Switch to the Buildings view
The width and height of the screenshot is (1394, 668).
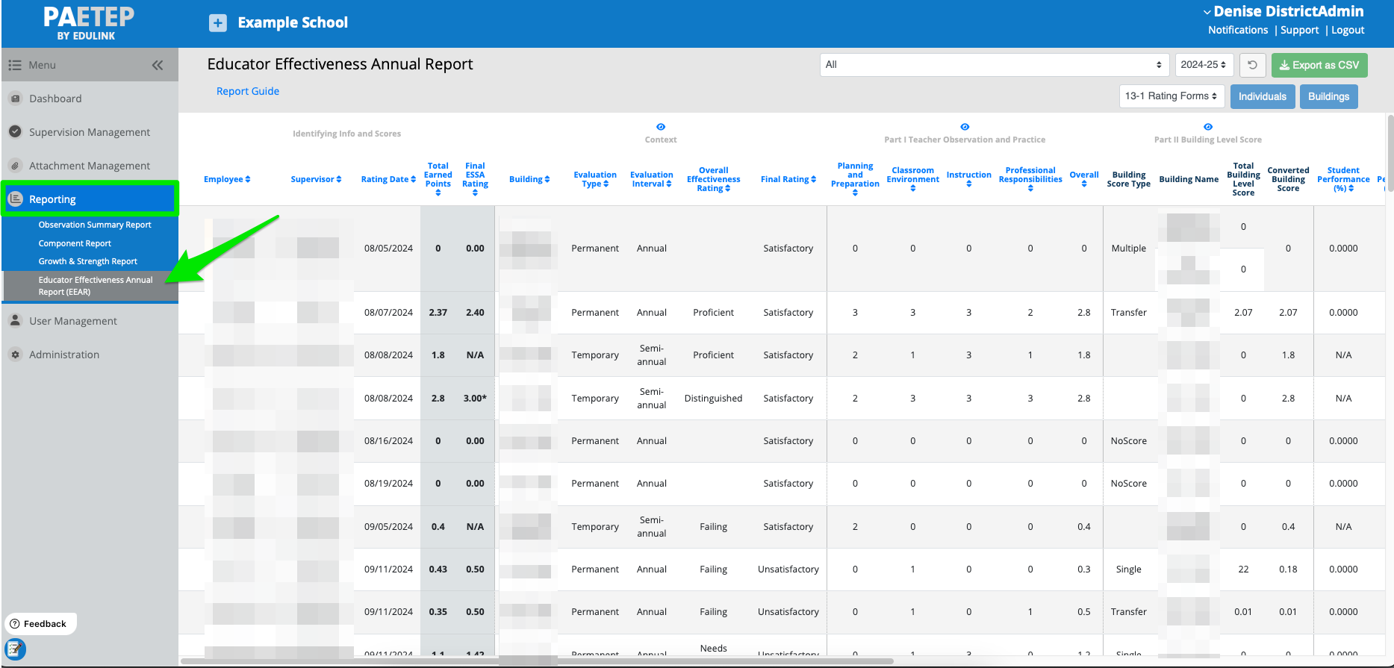[1329, 96]
